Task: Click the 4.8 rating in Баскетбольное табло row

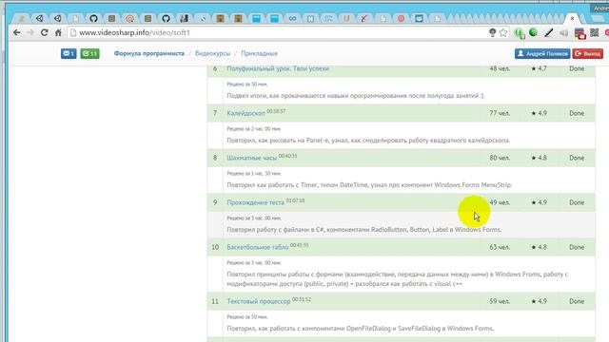Action: tap(540, 247)
